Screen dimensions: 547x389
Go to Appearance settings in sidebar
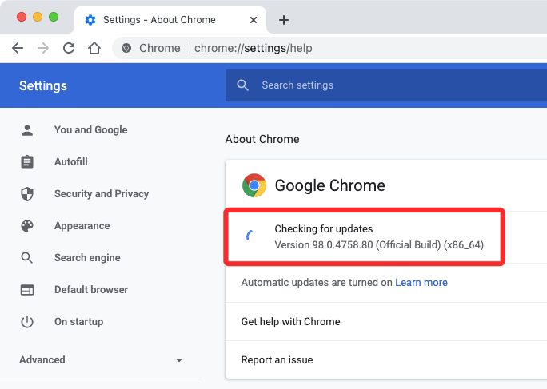coord(82,225)
